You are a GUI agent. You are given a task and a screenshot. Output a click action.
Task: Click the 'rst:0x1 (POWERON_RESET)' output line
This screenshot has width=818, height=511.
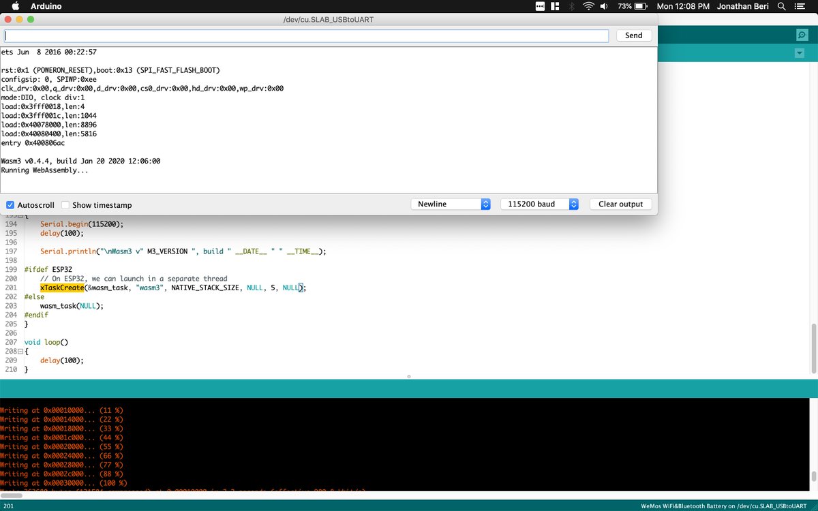[x=110, y=70]
